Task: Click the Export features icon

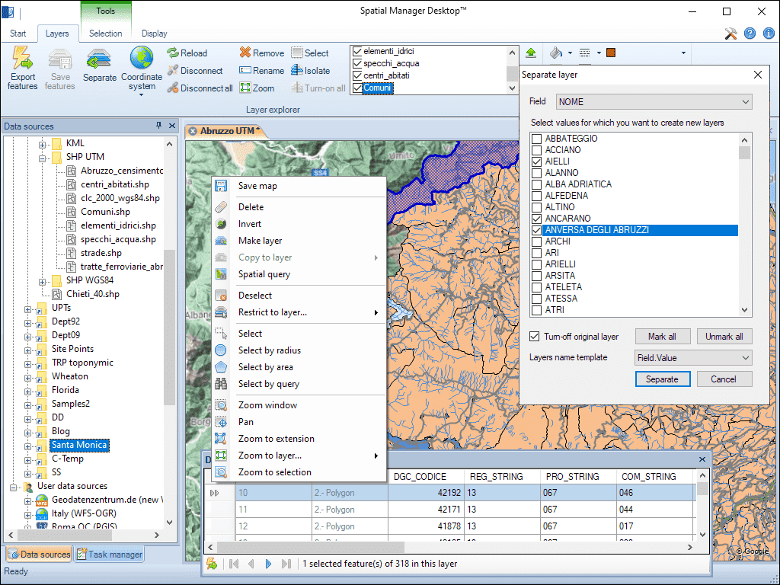Action: point(22,58)
